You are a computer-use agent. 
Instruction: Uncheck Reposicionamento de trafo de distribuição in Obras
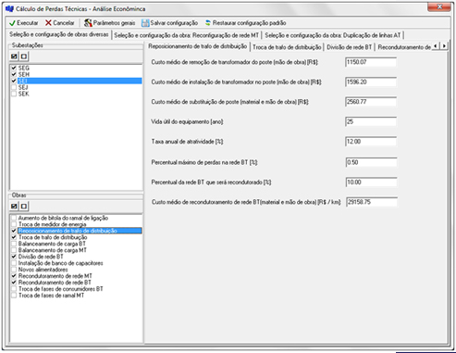(x=14, y=231)
